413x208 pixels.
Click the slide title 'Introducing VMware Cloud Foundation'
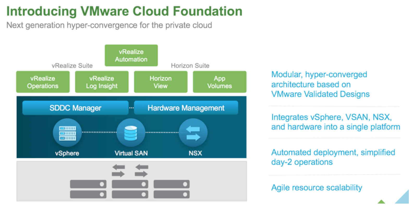(124, 11)
